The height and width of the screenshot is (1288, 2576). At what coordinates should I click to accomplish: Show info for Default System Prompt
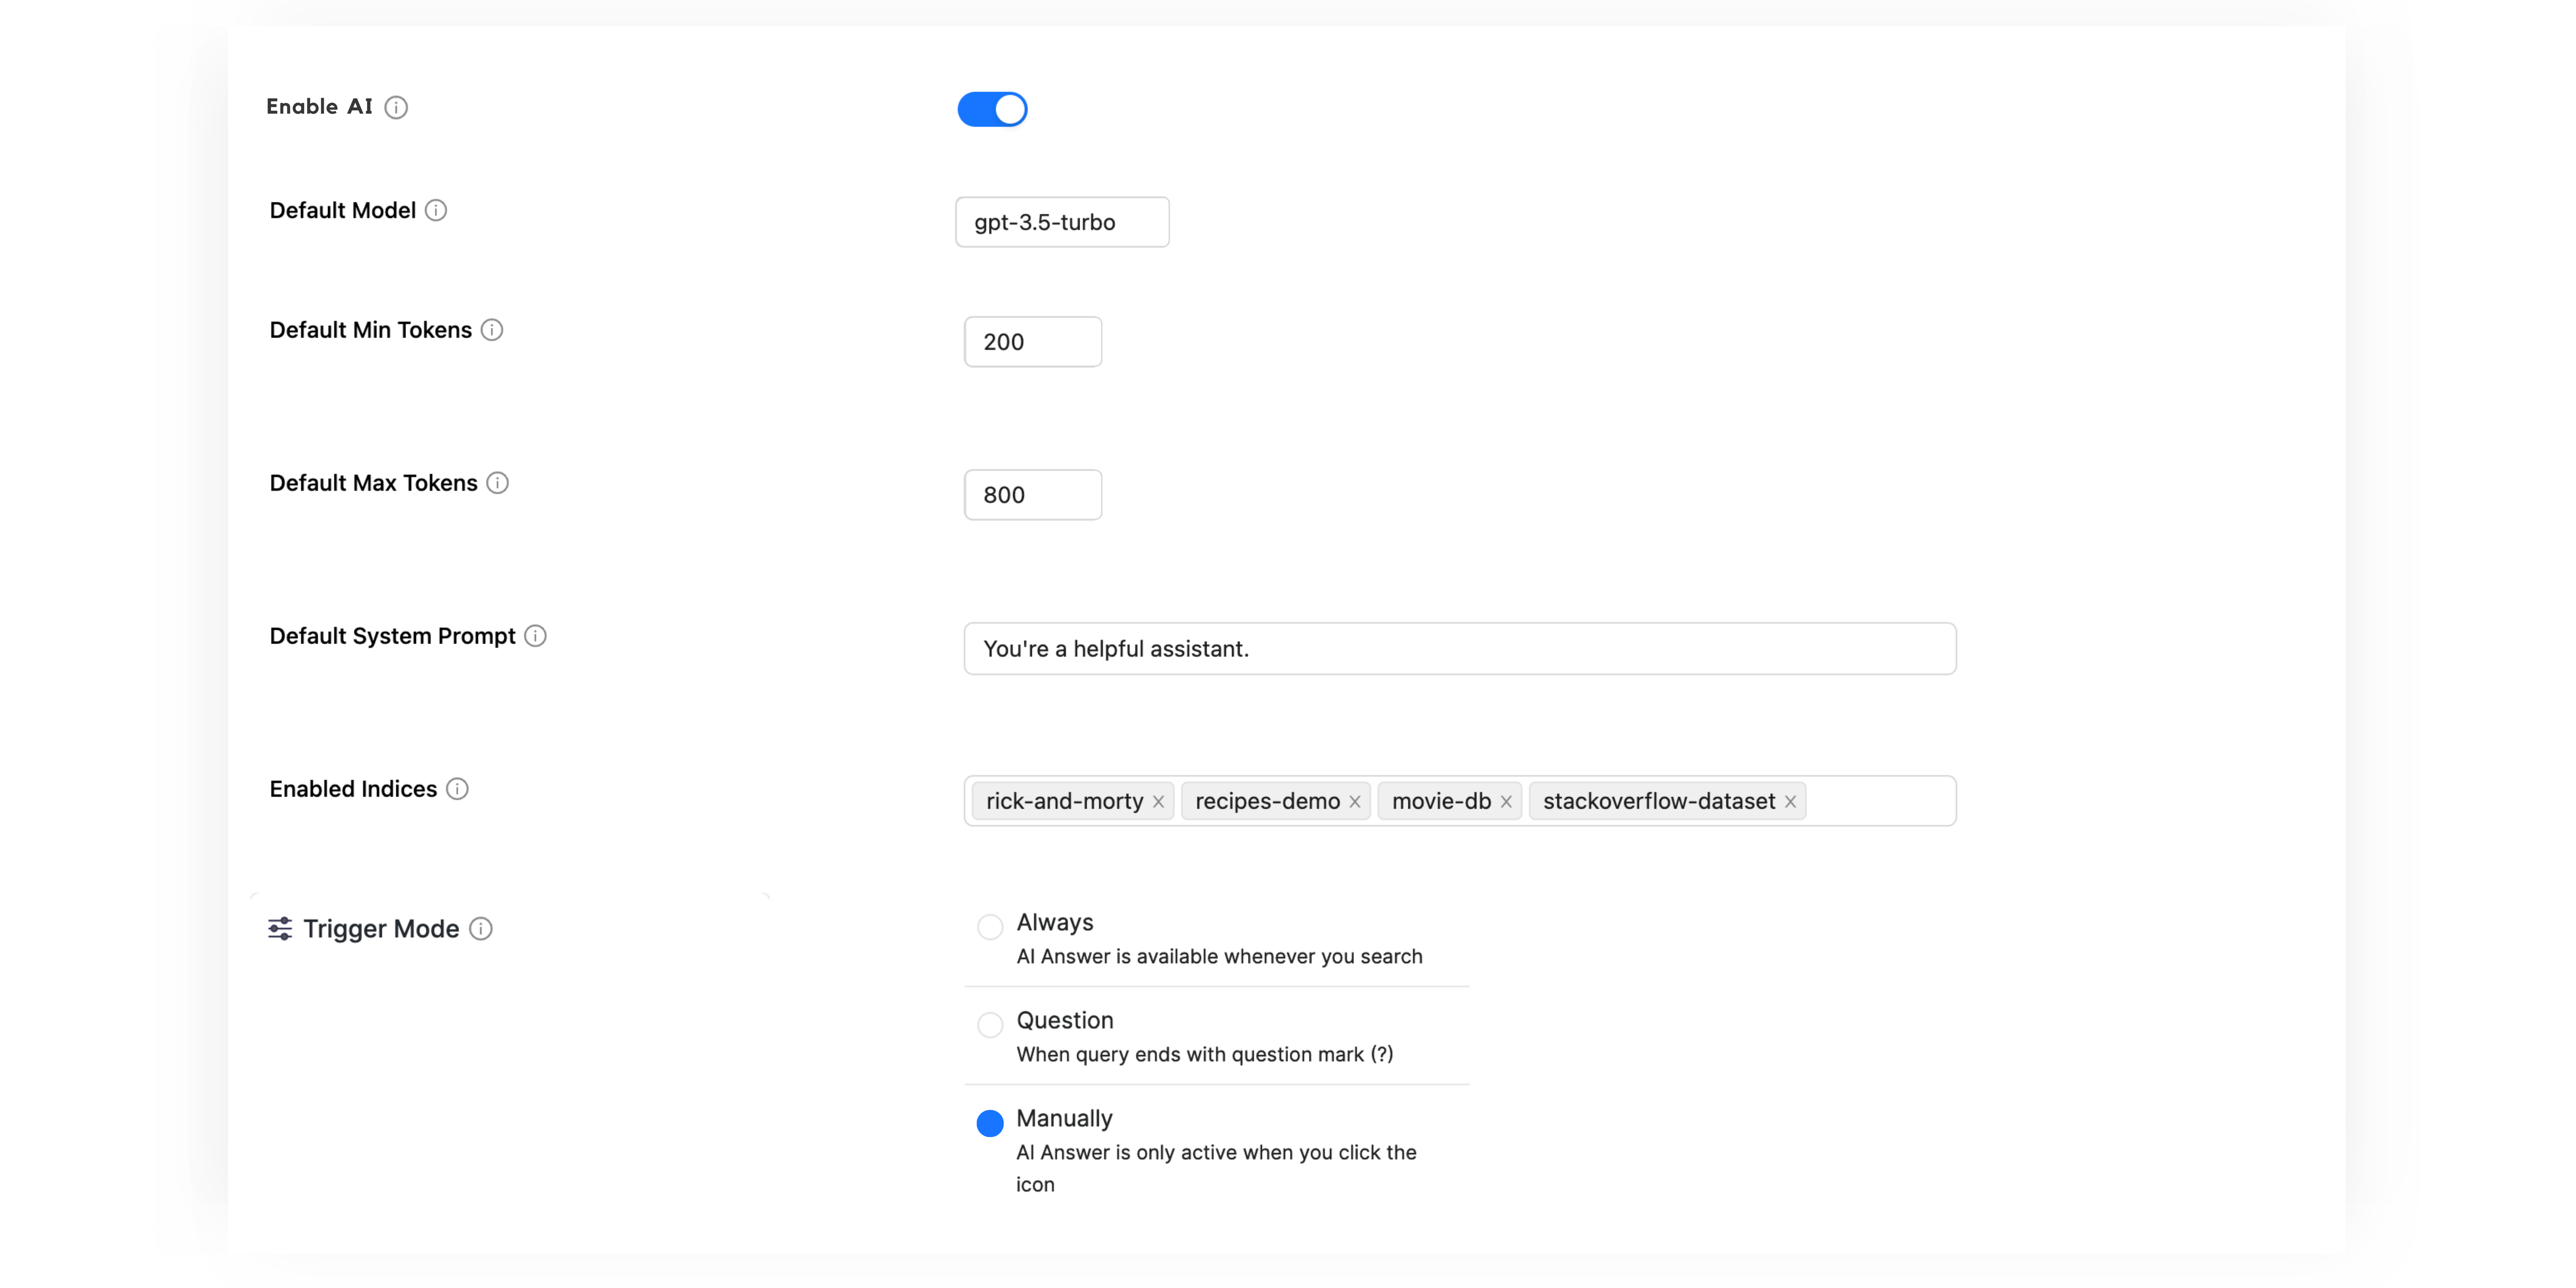point(536,636)
